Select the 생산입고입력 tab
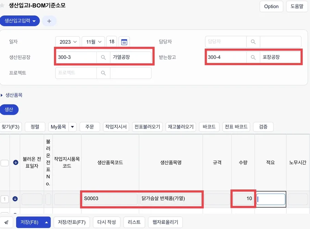Viewport: 310px width, 229px height. pyautogui.click(x=20, y=21)
